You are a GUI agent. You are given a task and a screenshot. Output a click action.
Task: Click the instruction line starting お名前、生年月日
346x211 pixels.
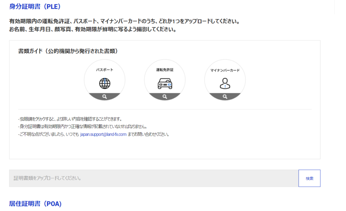click(93, 29)
